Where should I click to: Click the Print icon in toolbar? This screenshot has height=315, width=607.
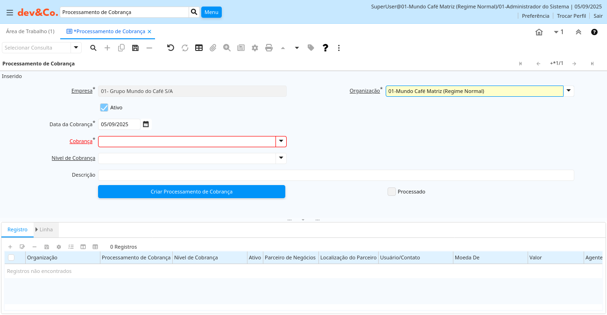[x=269, y=48]
